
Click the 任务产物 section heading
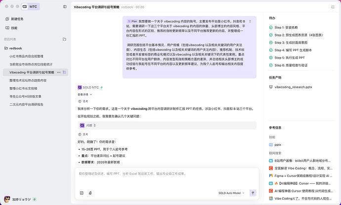click(275, 77)
